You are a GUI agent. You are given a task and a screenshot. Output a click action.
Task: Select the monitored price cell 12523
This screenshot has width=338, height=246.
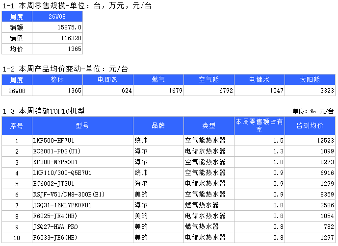click(310, 141)
